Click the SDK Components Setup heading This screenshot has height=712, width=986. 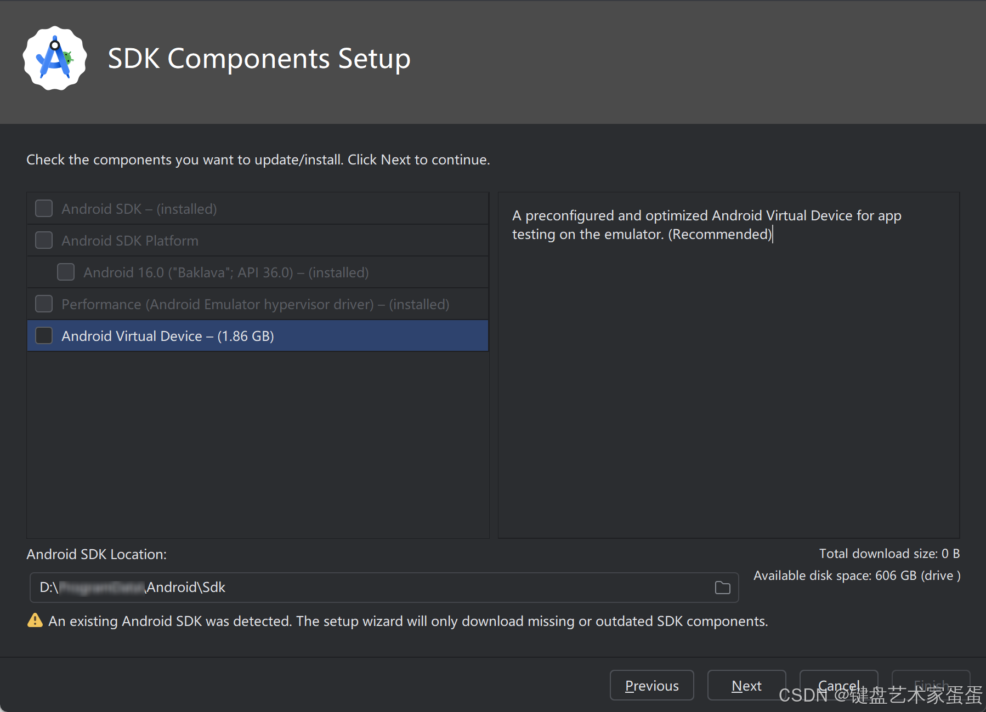259,59
